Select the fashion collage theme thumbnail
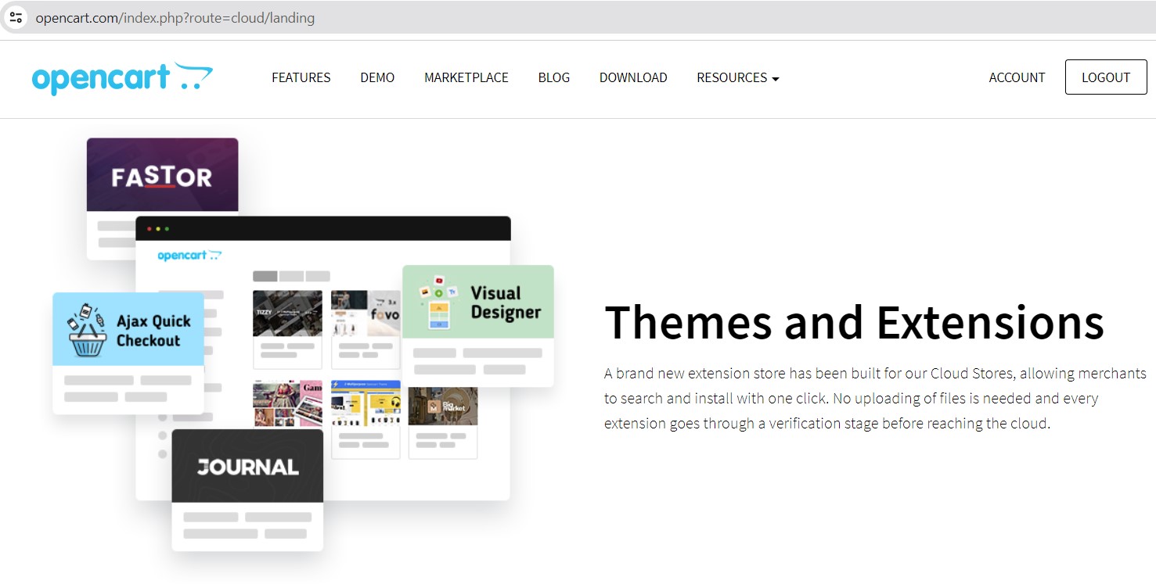The image size is (1156, 584). (287, 403)
